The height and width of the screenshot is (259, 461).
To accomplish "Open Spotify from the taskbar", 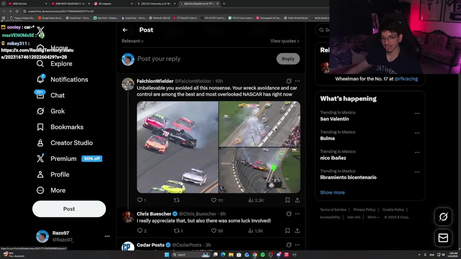I will click(x=263, y=255).
